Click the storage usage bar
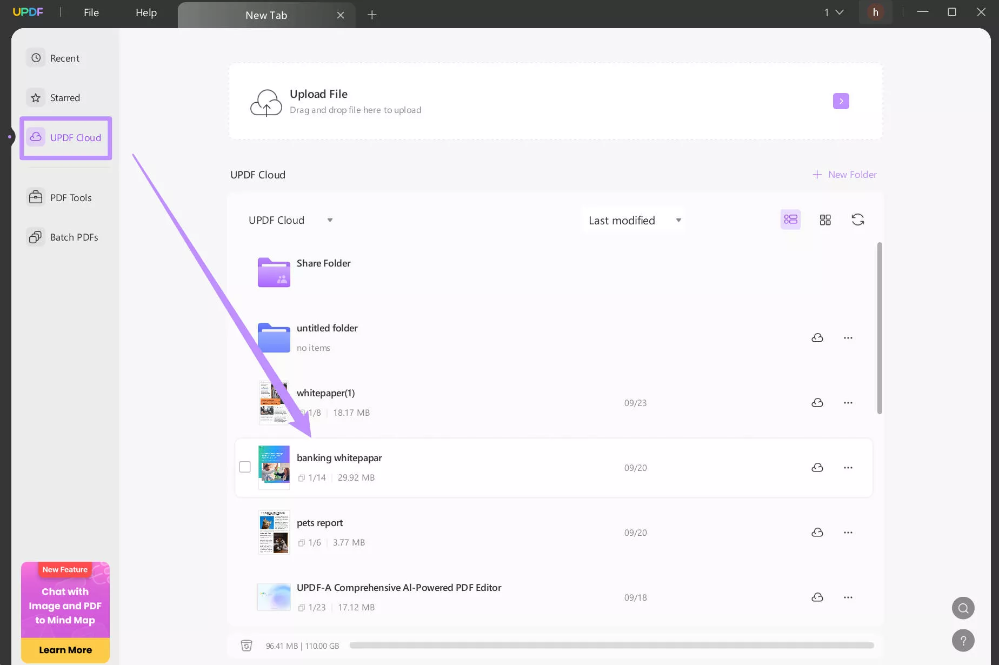Image resolution: width=999 pixels, height=665 pixels. [x=611, y=646]
